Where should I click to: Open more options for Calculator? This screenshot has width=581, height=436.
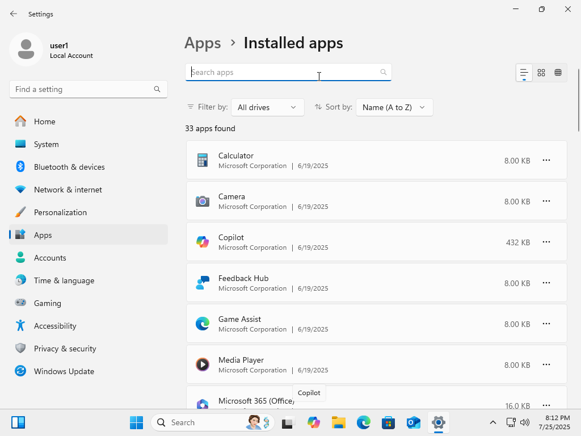point(546,160)
